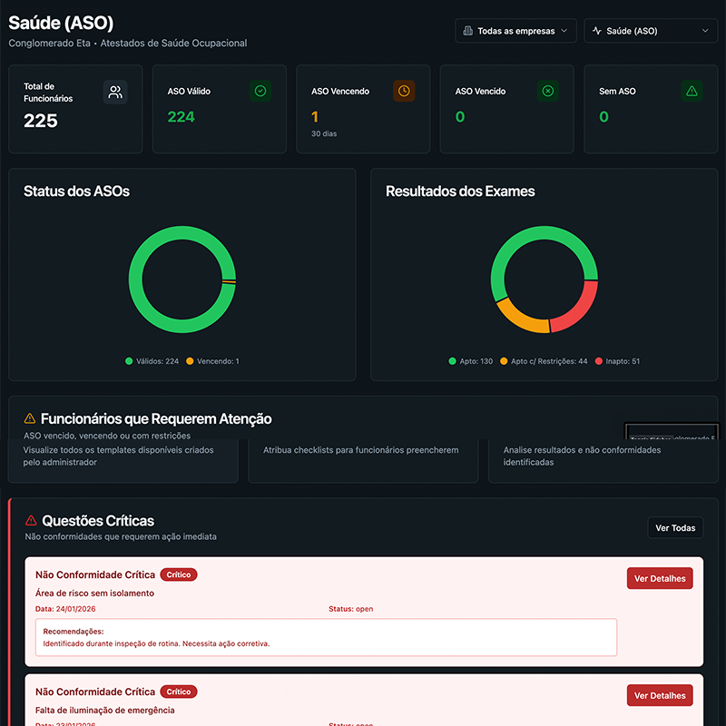Click the green checkmark icon on ASO Válido
726x726 pixels.
[260, 91]
